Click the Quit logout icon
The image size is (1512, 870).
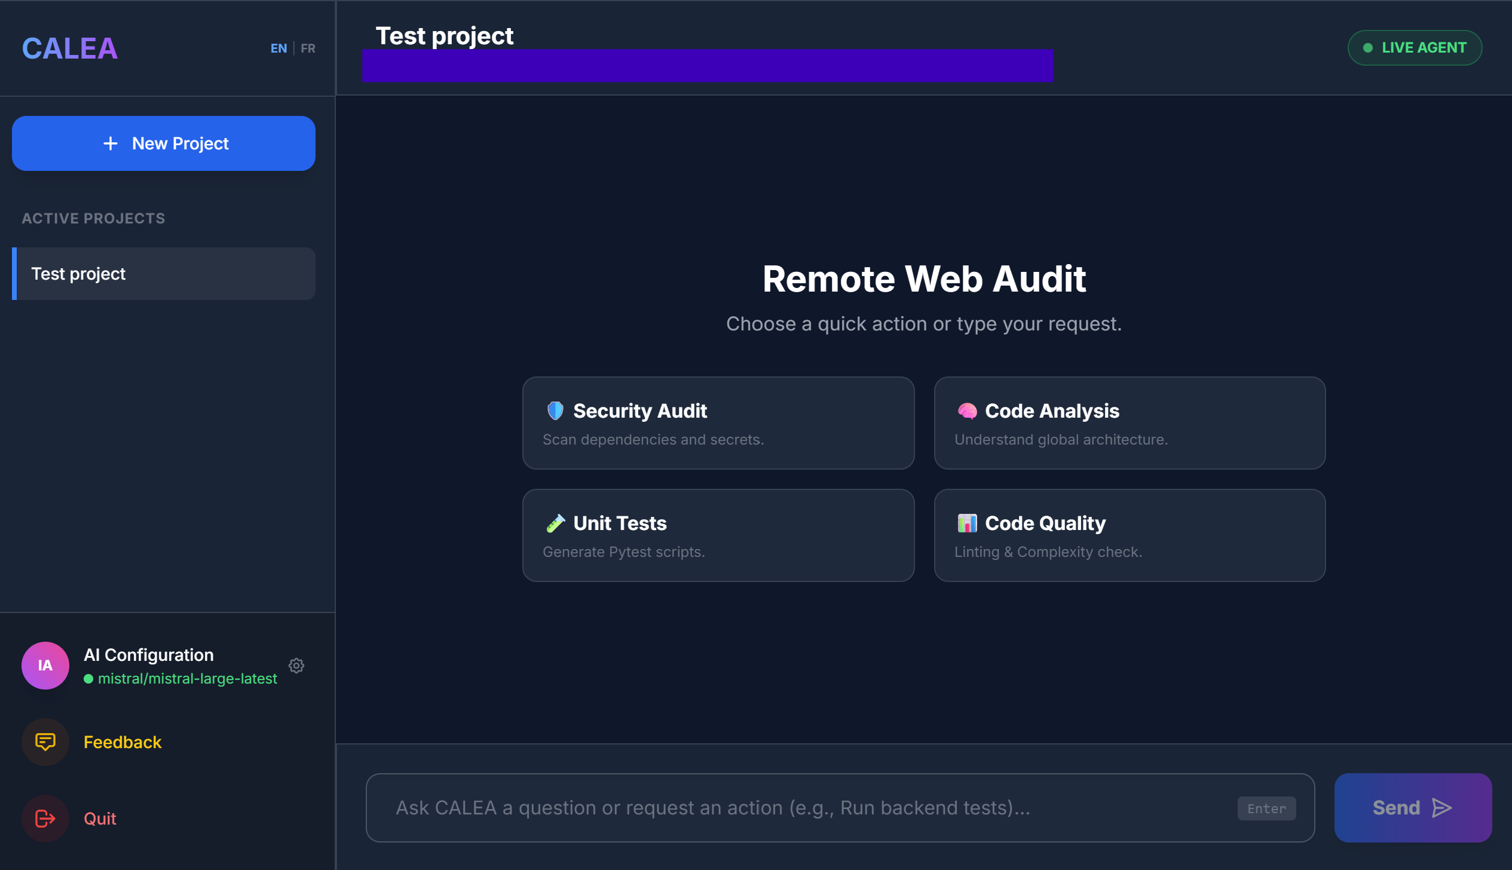[45, 819]
